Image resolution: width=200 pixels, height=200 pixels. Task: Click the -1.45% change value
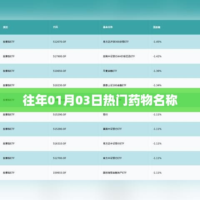tap(157, 42)
